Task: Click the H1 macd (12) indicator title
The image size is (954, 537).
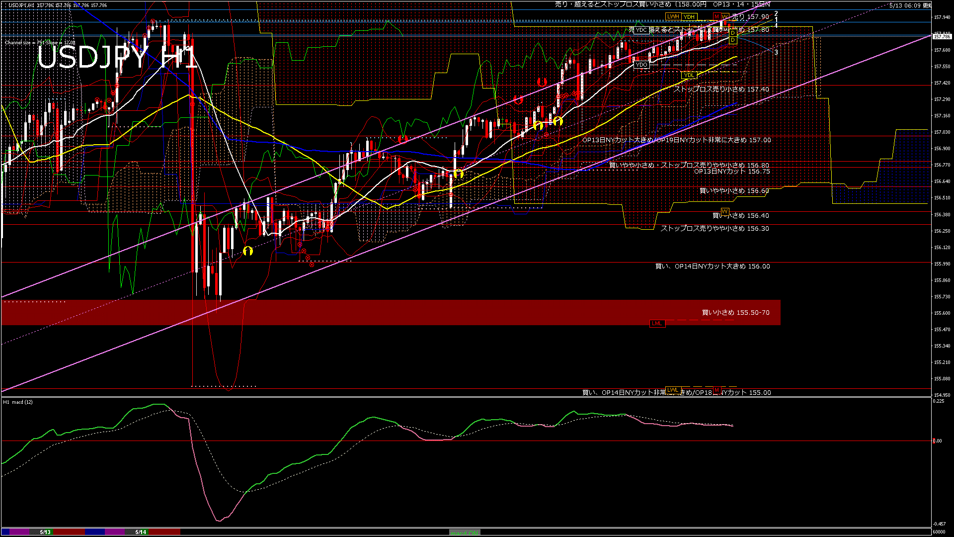Action: pos(18,402)
